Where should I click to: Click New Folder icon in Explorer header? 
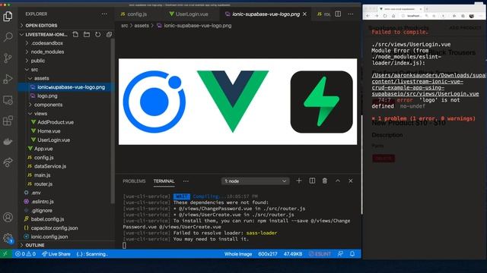[87, 34]
